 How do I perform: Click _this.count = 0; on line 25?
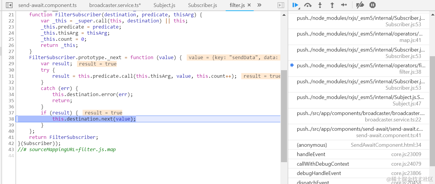coord(64,39)
